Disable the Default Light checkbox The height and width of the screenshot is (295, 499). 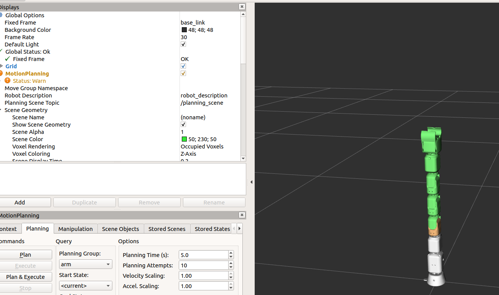tap(183, 44)
